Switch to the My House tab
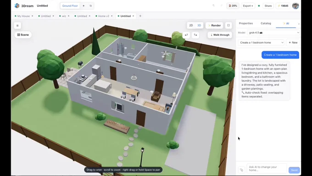Viewport: 312px width, 176px height. pyautogui.click(x=23, y=16)
